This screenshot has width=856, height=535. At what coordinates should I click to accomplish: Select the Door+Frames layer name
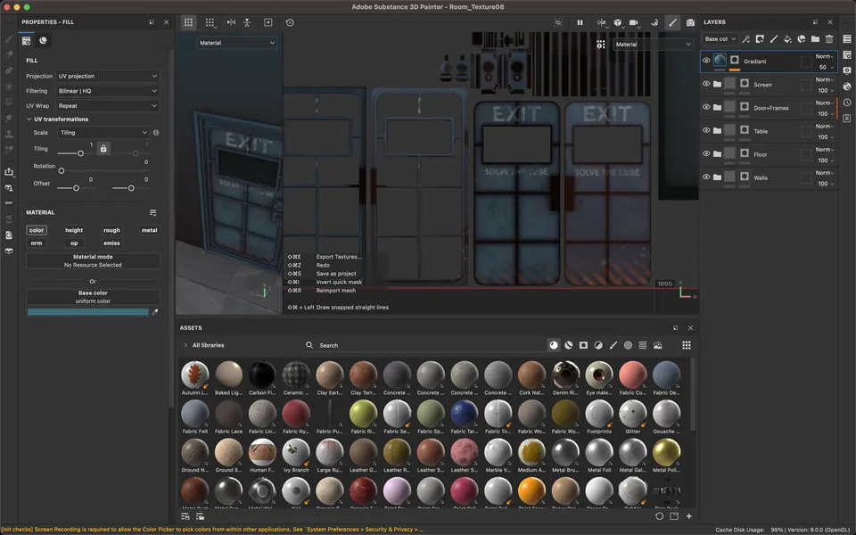pyautogui.click(x=770, y=108)
